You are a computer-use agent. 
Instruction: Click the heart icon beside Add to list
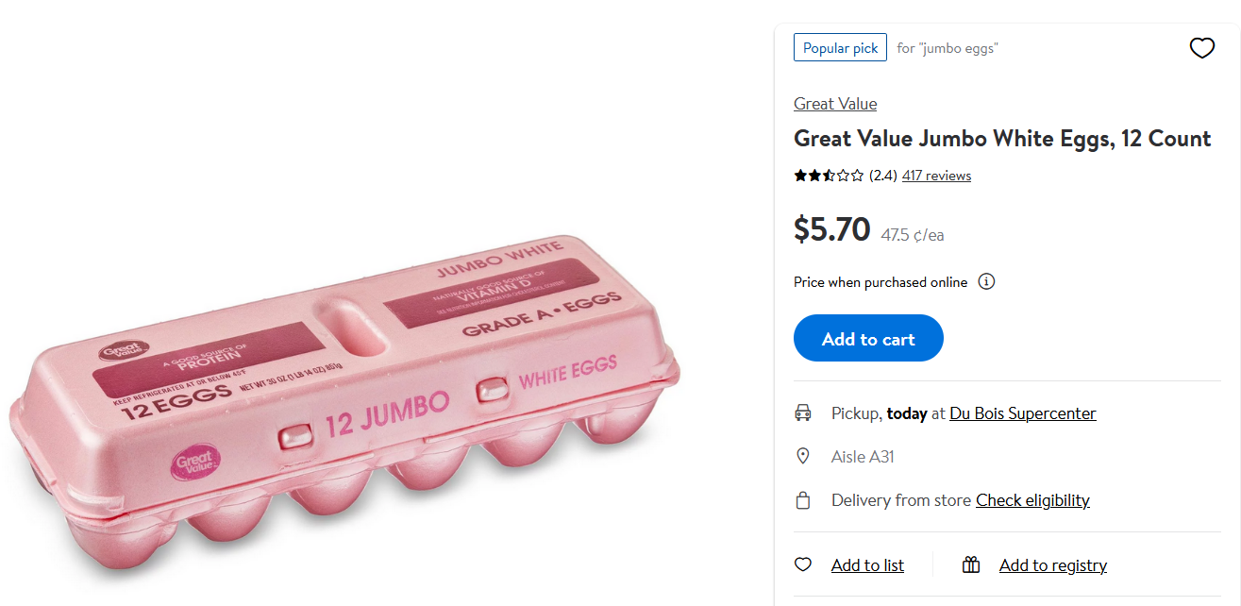pos(803,564)
